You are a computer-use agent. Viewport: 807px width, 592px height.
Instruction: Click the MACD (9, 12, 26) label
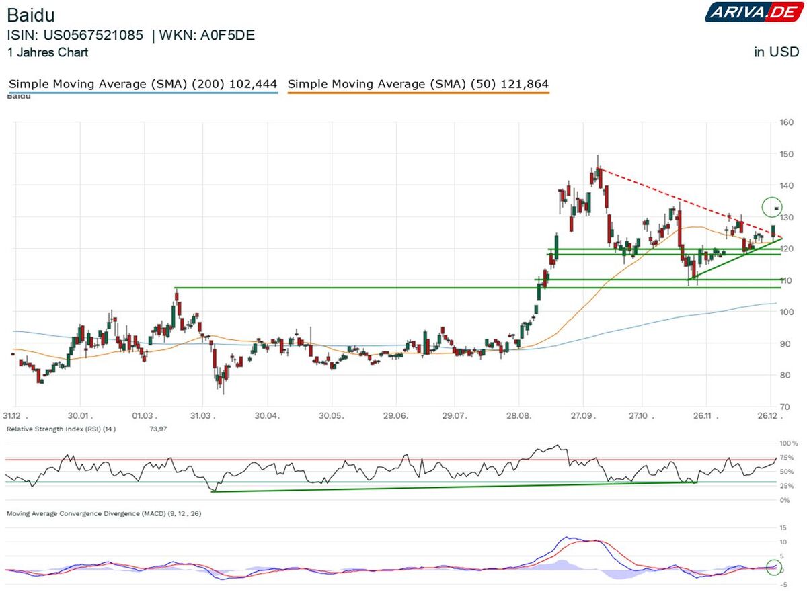(x=104, y=513)
